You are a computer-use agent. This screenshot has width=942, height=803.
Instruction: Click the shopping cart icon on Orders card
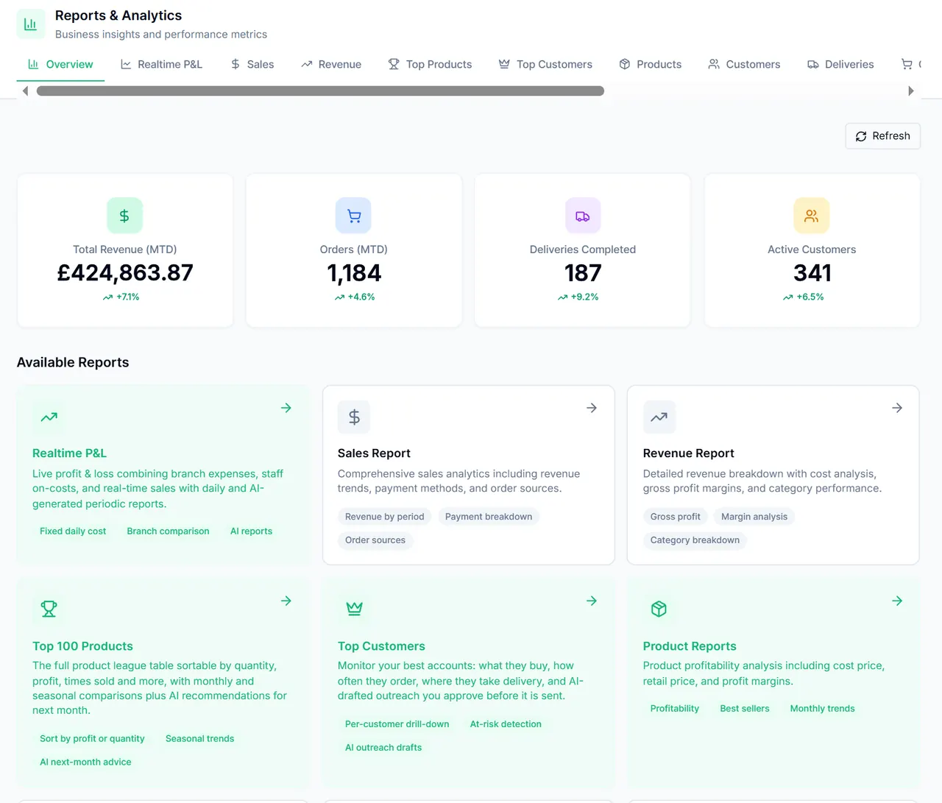point(354,216)
